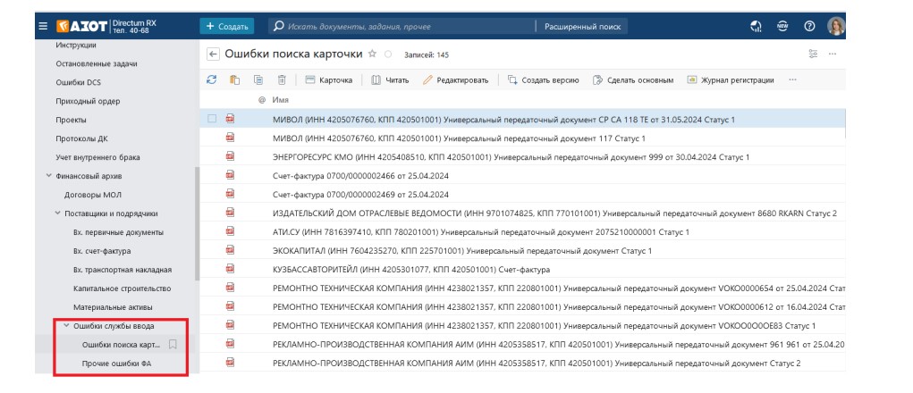Select АТИ.СУ документ 2075210000001 row

(522, 232)
